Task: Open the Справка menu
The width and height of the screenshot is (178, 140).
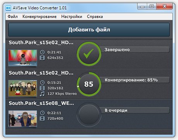Action: [x=95, y=17]
